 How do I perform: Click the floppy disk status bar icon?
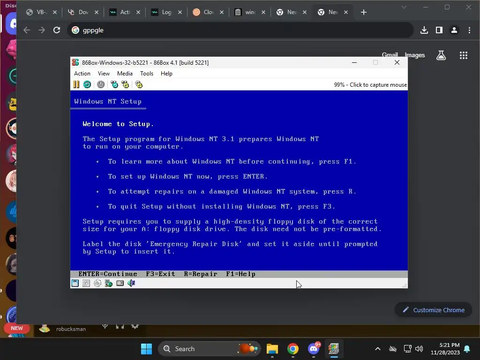click(x=75, y=283)
